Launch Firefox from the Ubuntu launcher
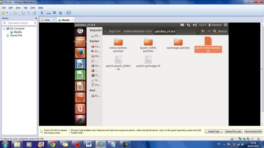264x148 pixels. pyautogui.click(x=80, y=53)
